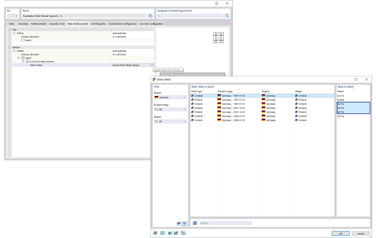This screenshot has height=238, width=376.
Task: Open the Shapes filter dropdown
Action: point(170,121)
